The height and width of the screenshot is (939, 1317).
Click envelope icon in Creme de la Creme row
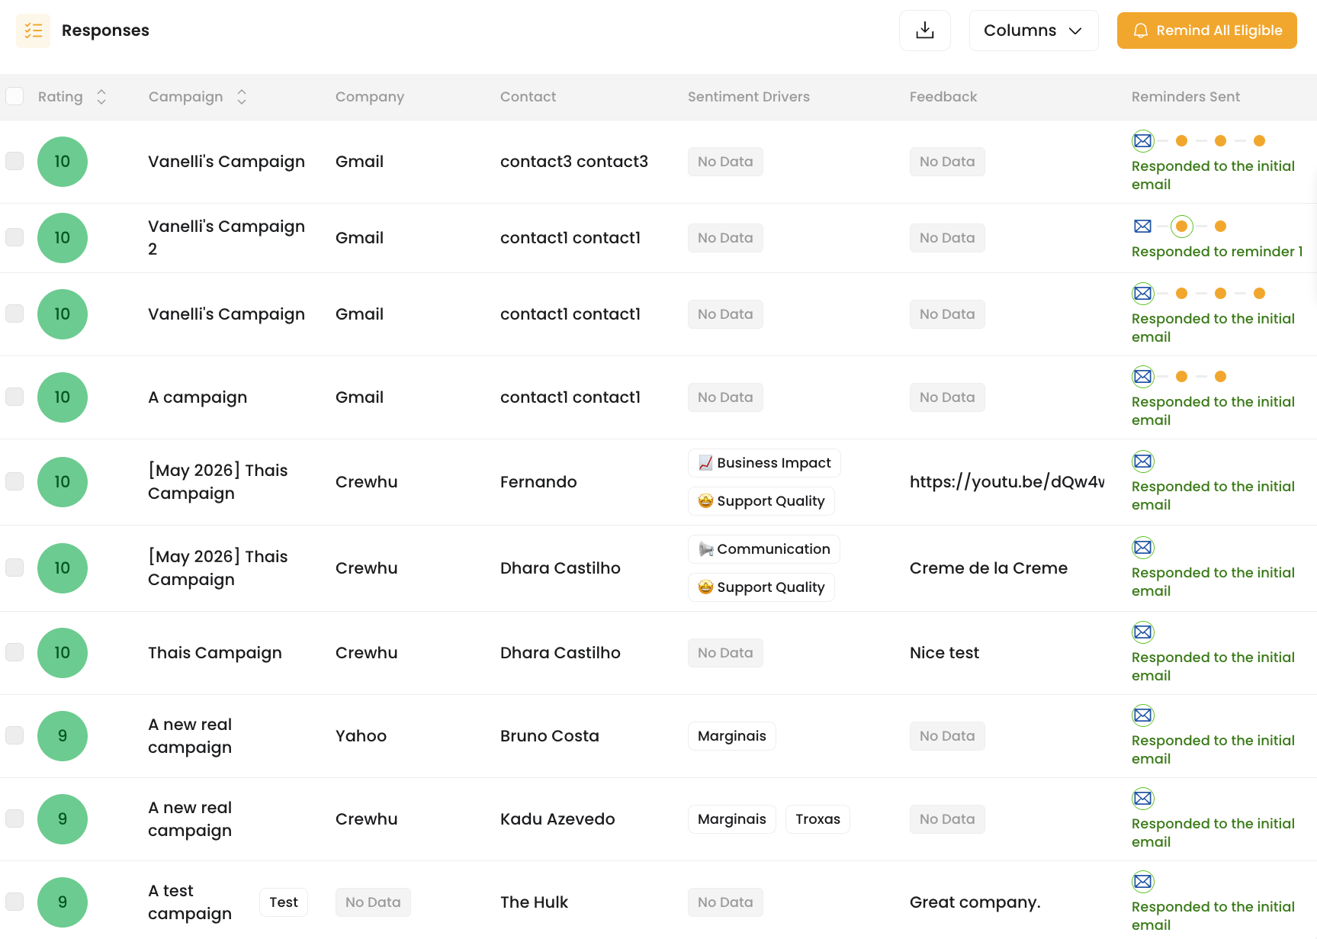[x=1142, y=548]
